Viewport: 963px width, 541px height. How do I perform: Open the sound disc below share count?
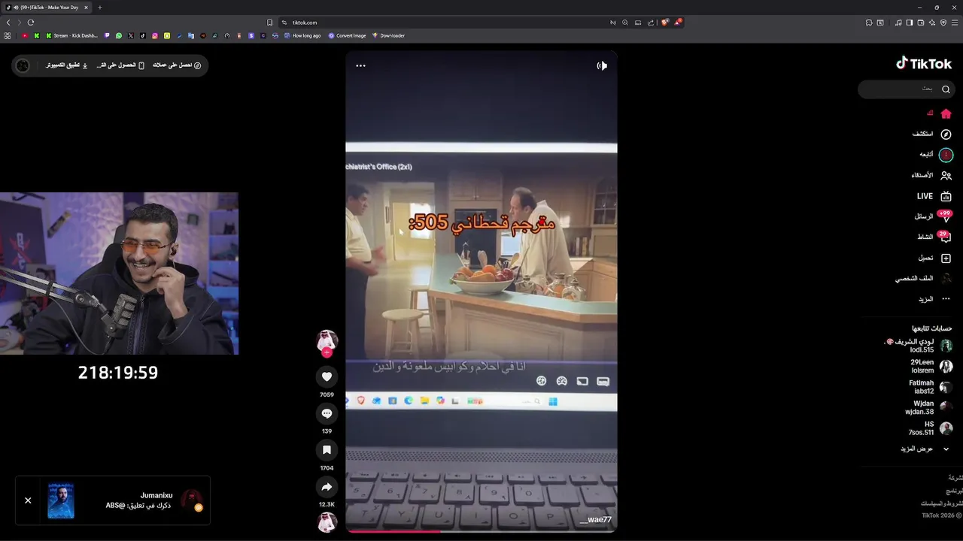pos(327,522)
